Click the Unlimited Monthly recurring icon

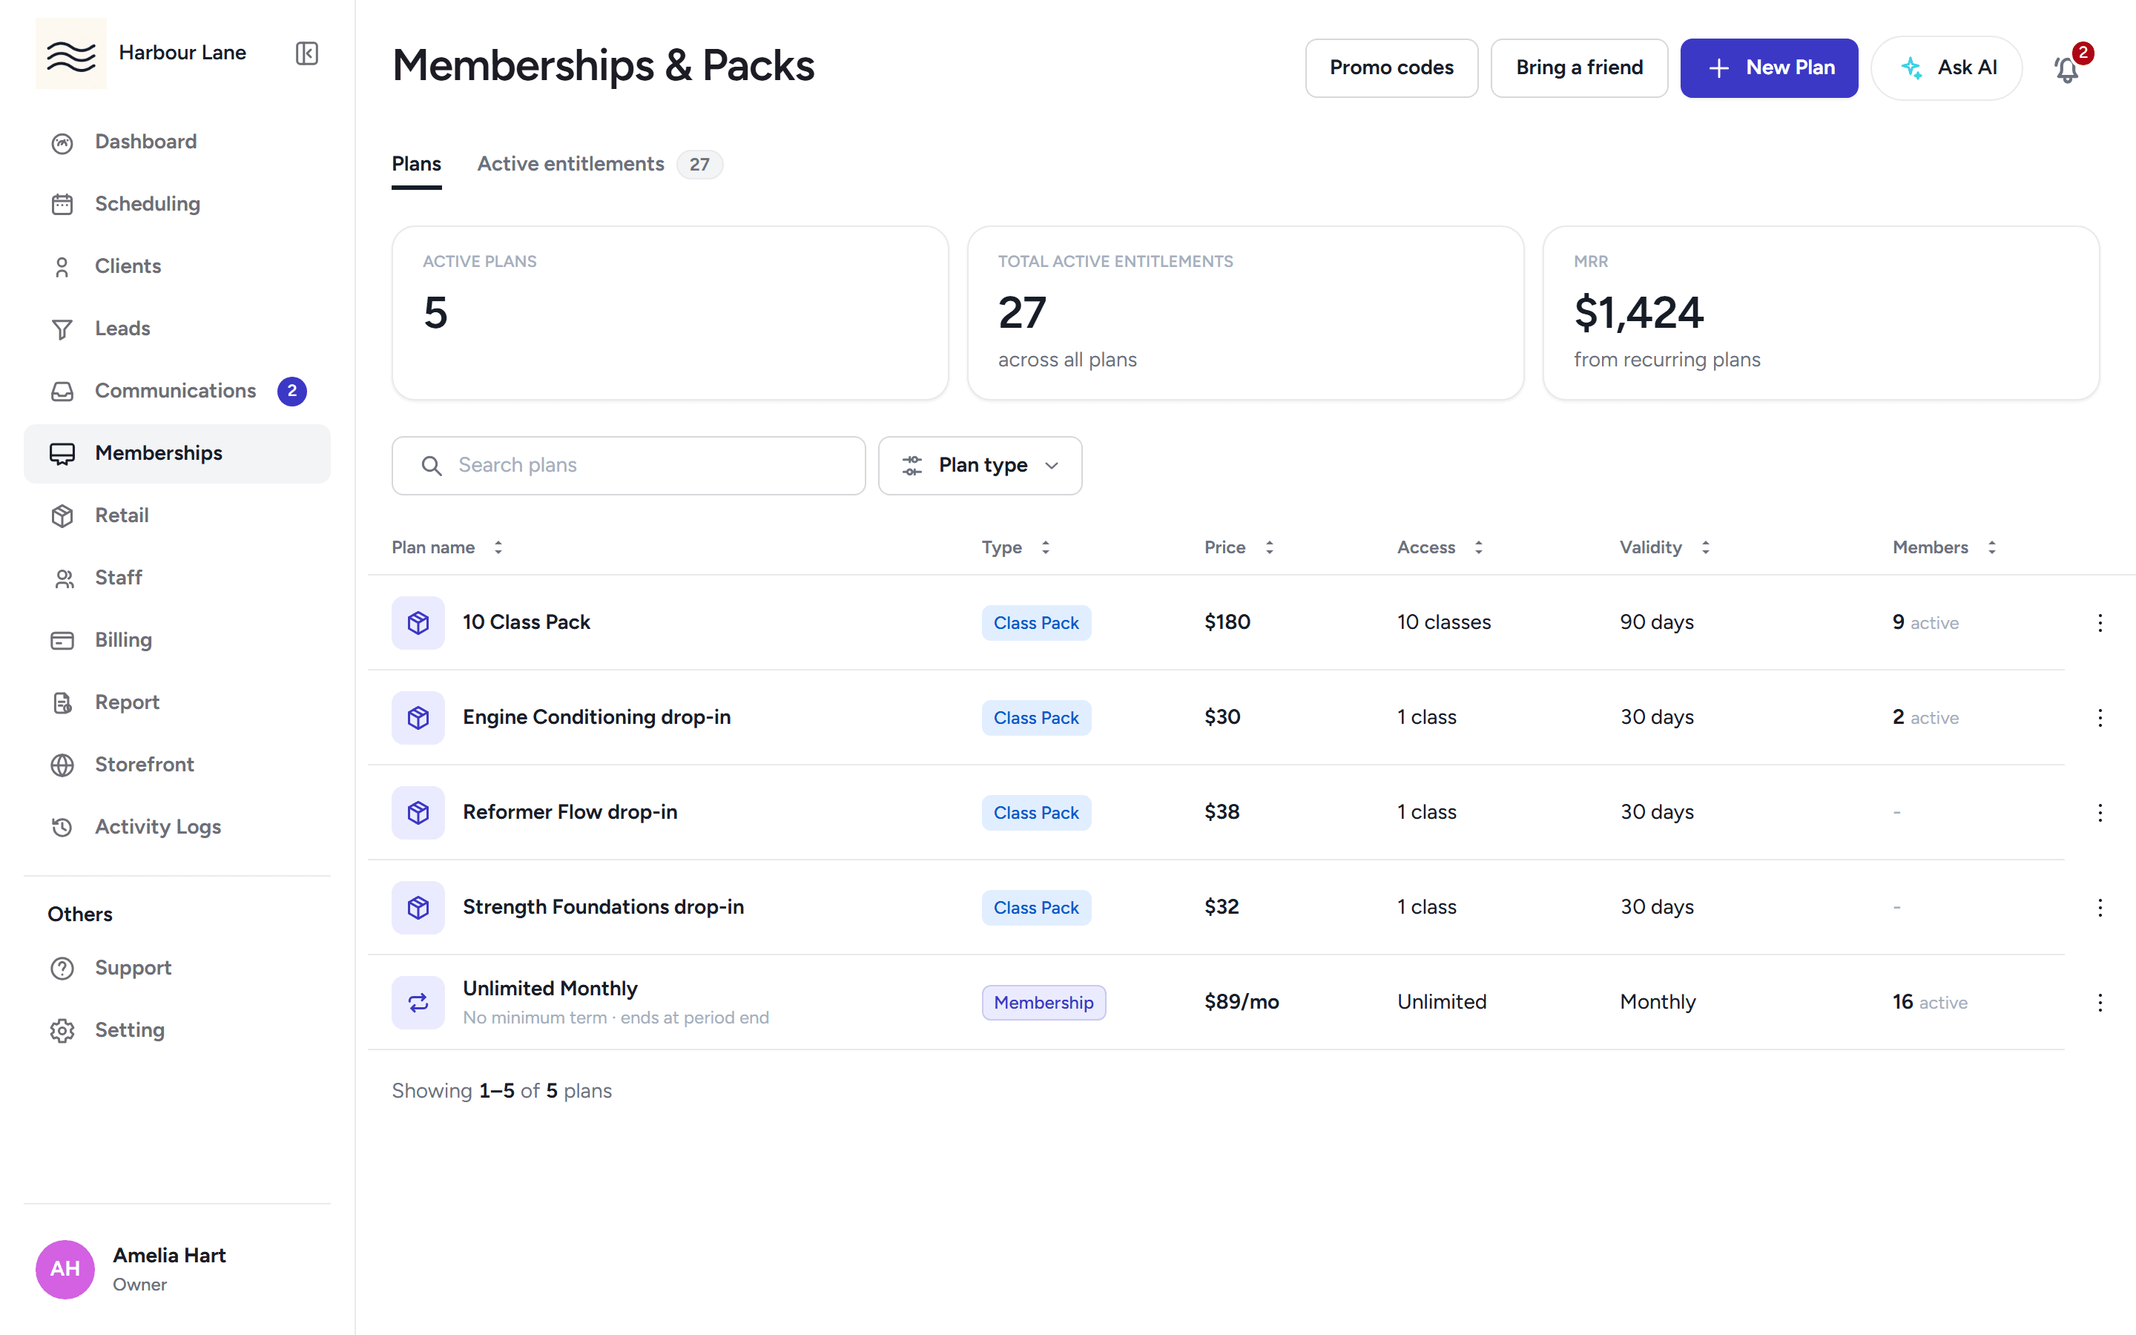pos(418,1002)
